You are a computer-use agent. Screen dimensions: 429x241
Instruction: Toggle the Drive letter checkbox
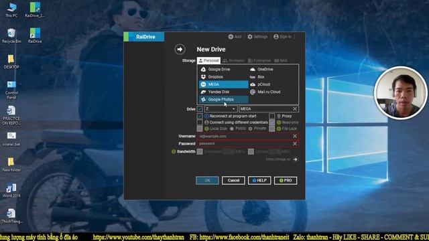coord(200,108)
